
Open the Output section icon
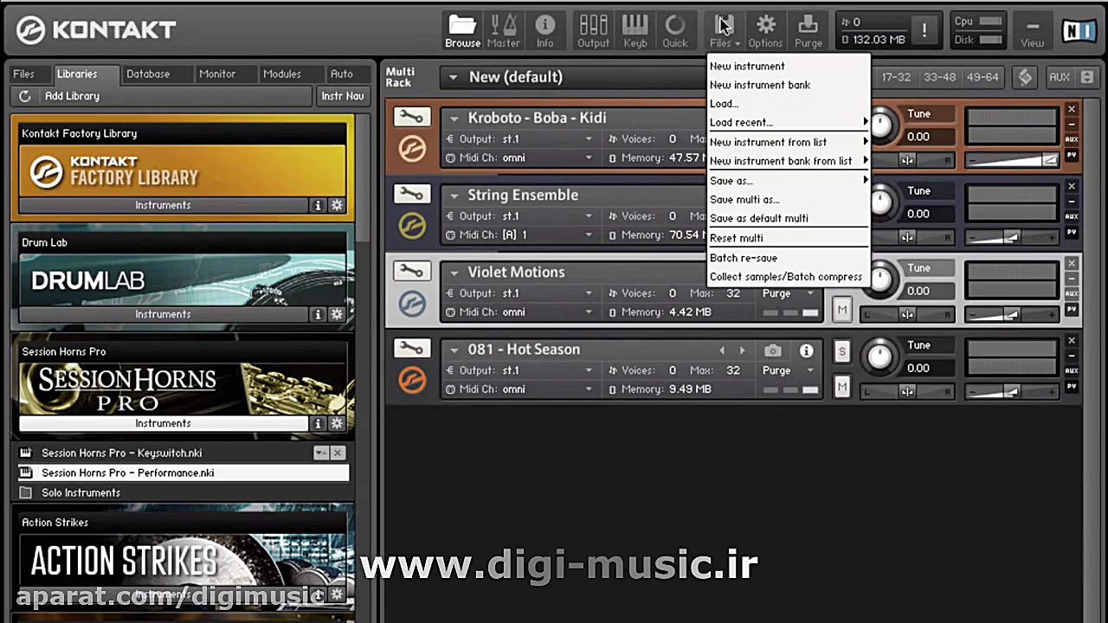593,31
